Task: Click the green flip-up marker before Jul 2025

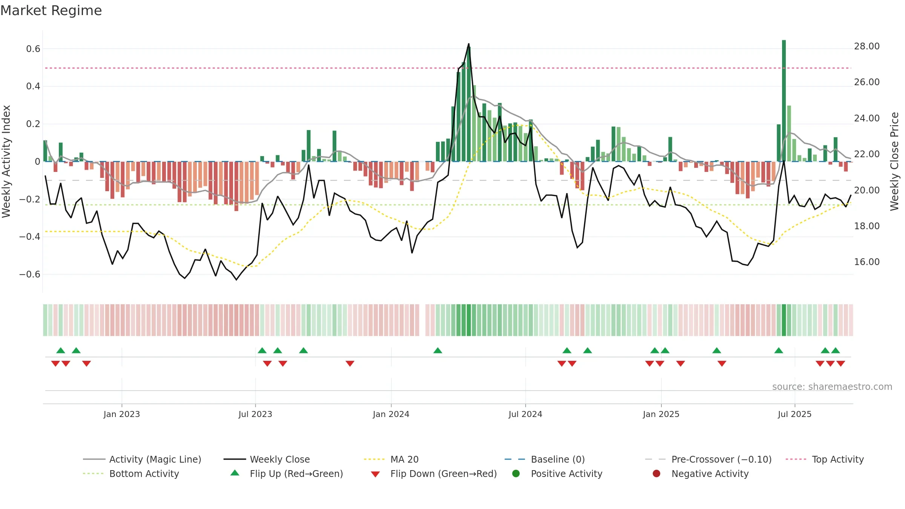Action: coord(779,351)
